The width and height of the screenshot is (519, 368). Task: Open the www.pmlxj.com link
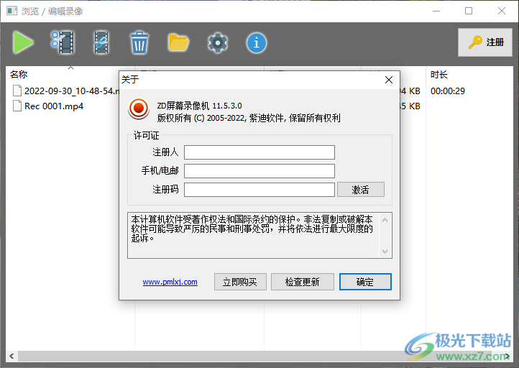click(x=170, y=282)
